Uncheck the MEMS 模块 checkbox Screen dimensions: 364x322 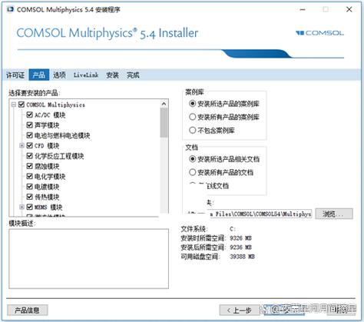[x=30, y=207]
